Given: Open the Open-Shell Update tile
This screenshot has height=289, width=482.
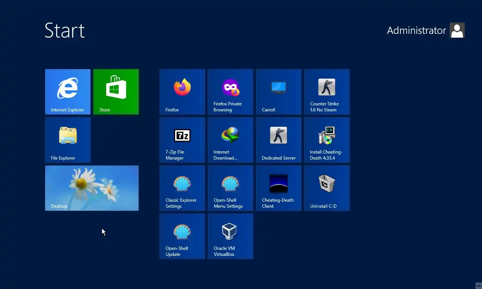Looking at the screenshot, I should pos(182,236).
